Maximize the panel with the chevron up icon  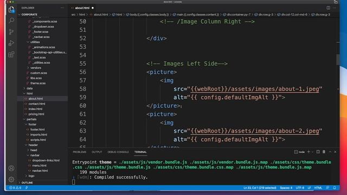tap(330, 152)
